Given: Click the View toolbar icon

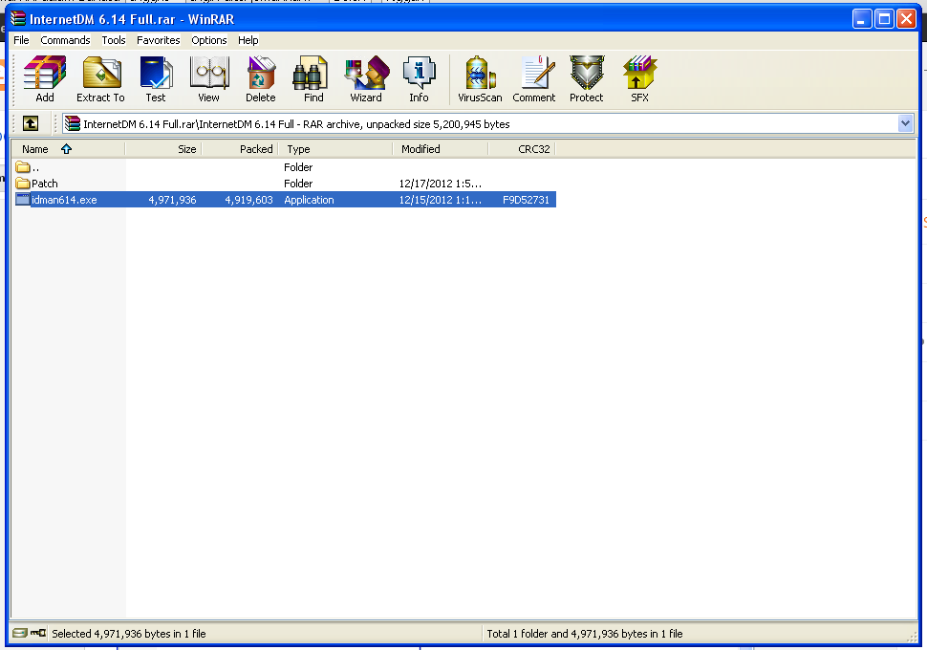Looking at the screenshot, I should coord(208,79).
